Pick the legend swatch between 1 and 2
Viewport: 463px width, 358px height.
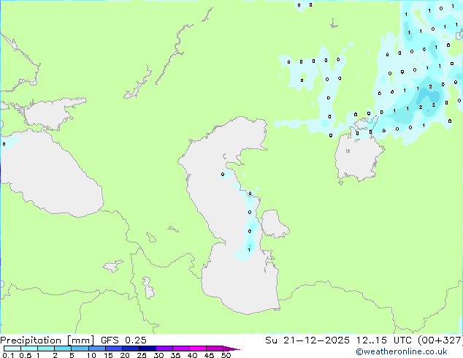[x=46, y=349]
